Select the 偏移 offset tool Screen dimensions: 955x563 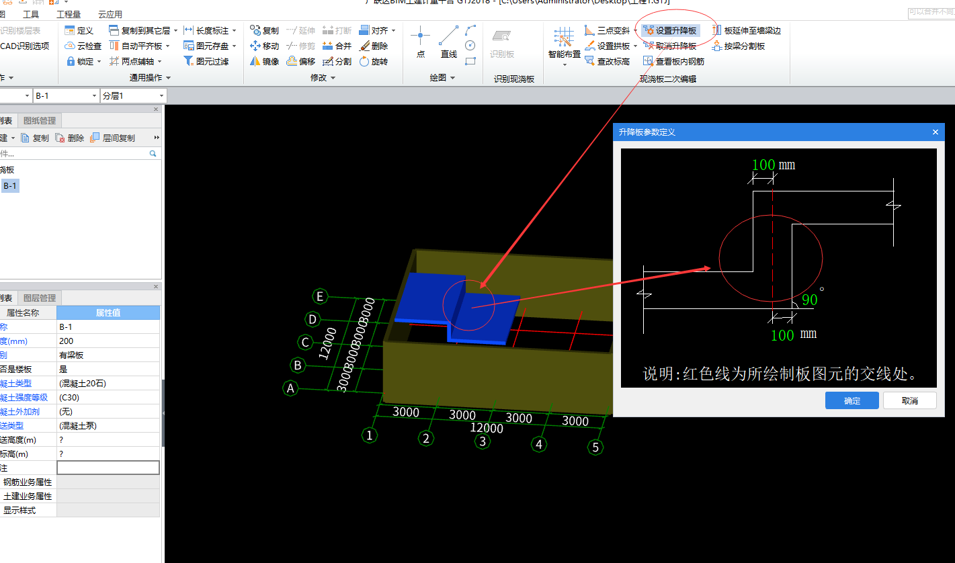300,61
